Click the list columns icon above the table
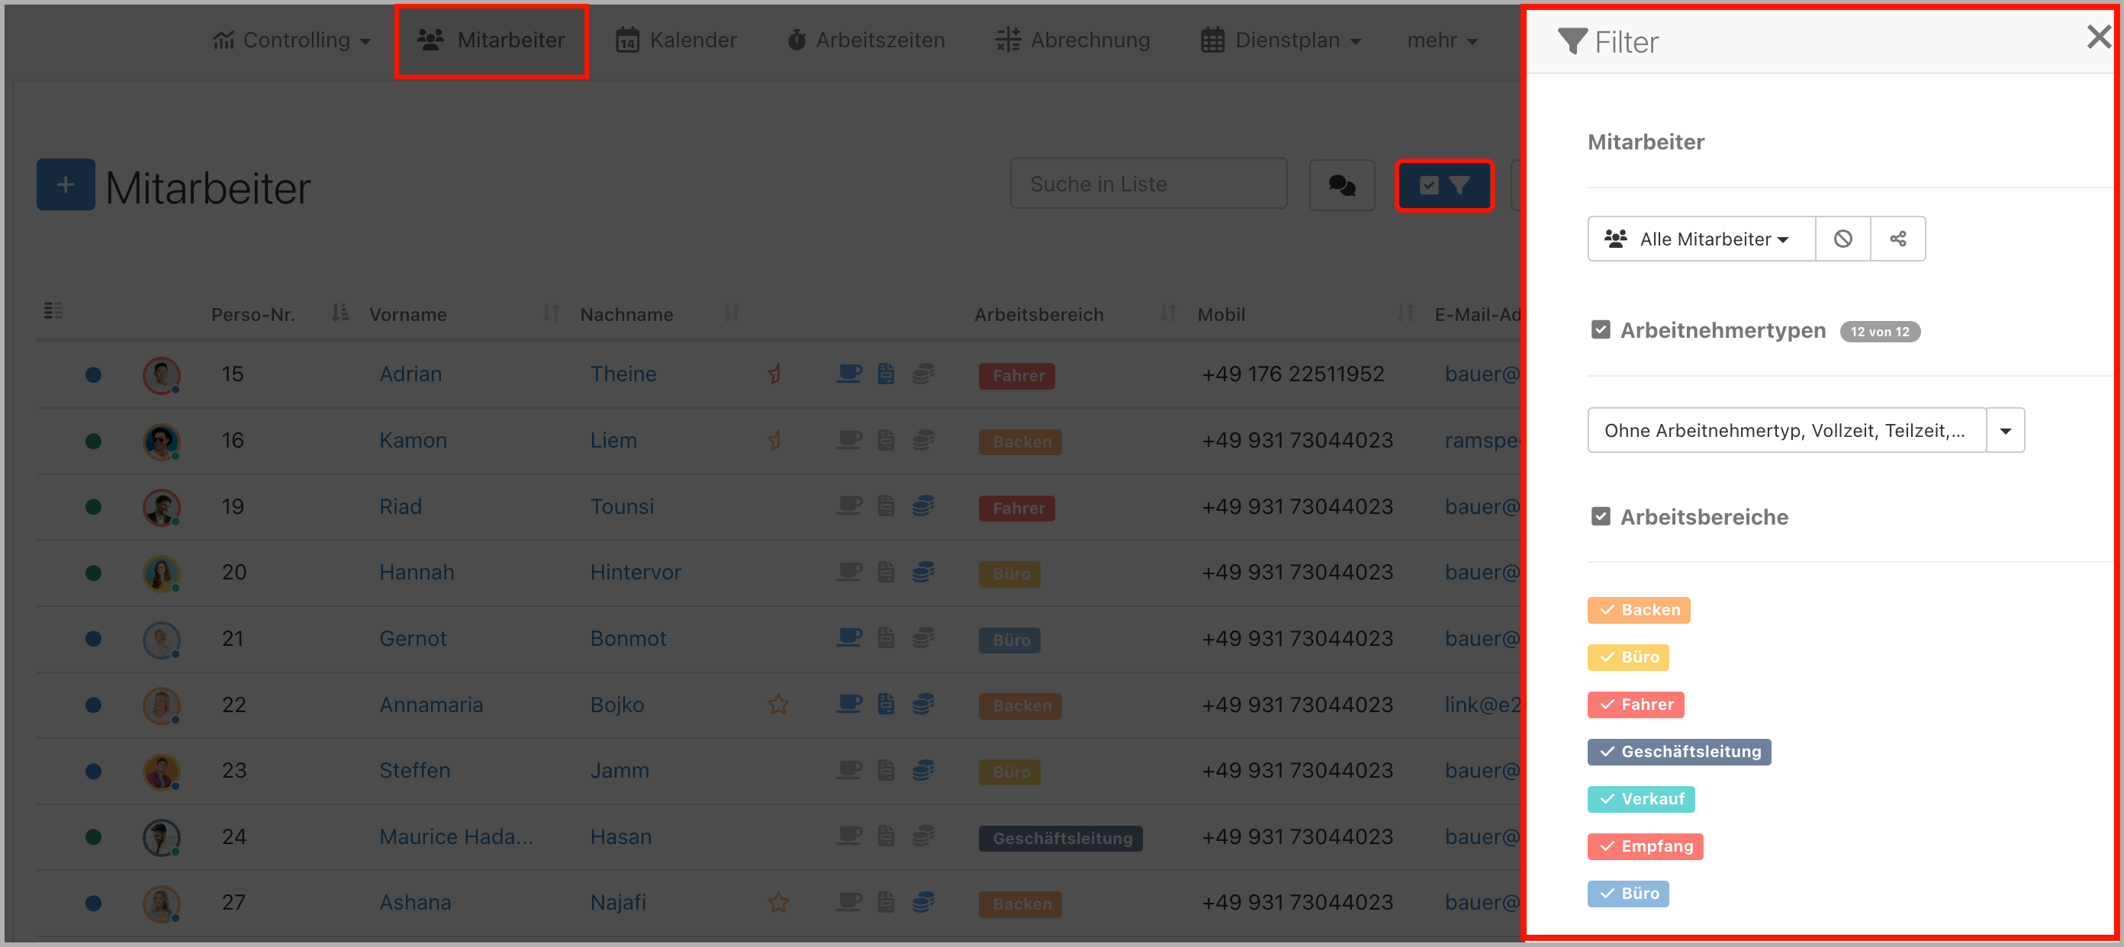2124x947 pixels. point(53,311)
